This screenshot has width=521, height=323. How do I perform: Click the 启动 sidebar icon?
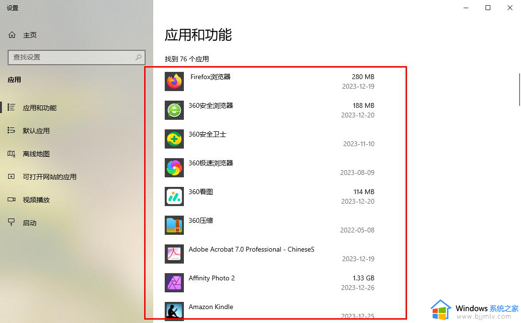click(11, 222)
